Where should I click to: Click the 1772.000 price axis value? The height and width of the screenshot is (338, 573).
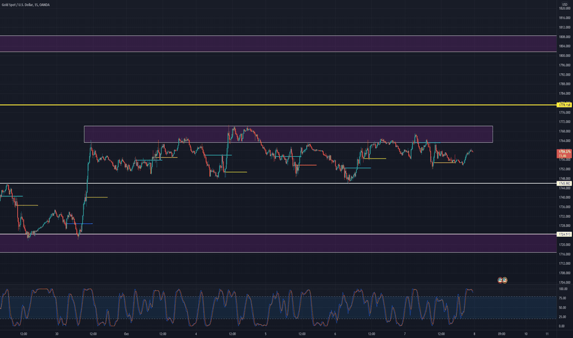tap(564, 122)
